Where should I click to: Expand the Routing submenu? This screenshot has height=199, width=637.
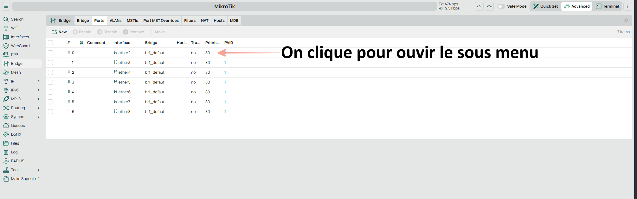tap(39, 108)
